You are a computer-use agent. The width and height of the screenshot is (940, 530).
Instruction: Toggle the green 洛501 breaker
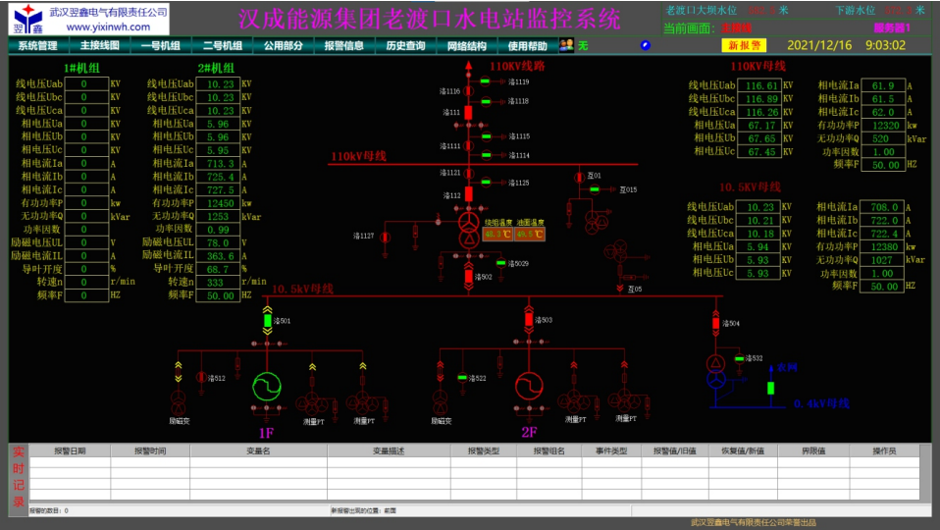[267, 321]
